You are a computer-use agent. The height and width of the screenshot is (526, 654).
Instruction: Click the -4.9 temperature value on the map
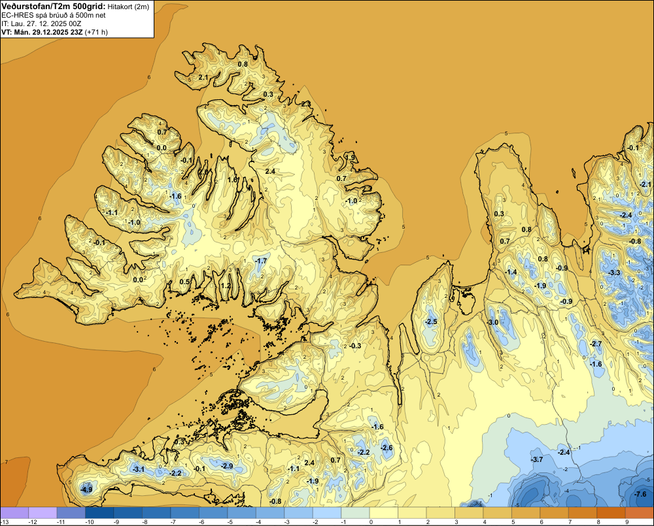click(86, 490)
